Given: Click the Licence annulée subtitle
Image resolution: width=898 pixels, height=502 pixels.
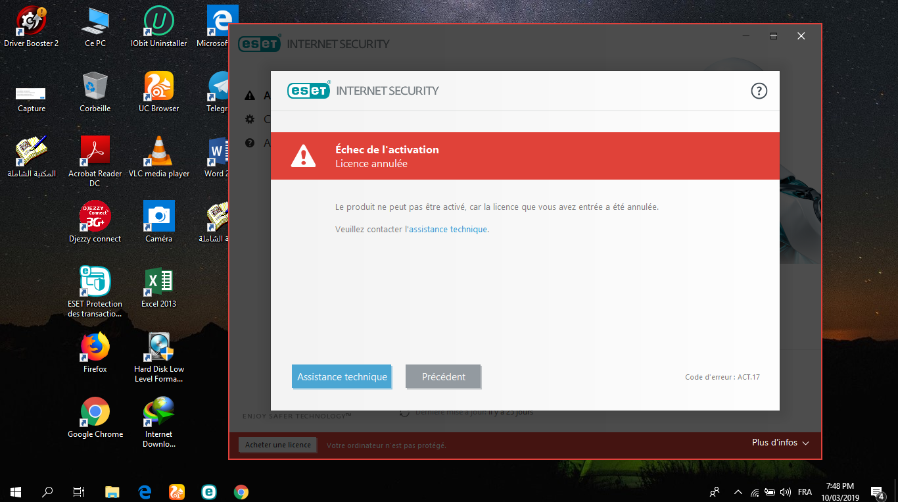Looking at the screenshot, I should click(x=371, y=164).
